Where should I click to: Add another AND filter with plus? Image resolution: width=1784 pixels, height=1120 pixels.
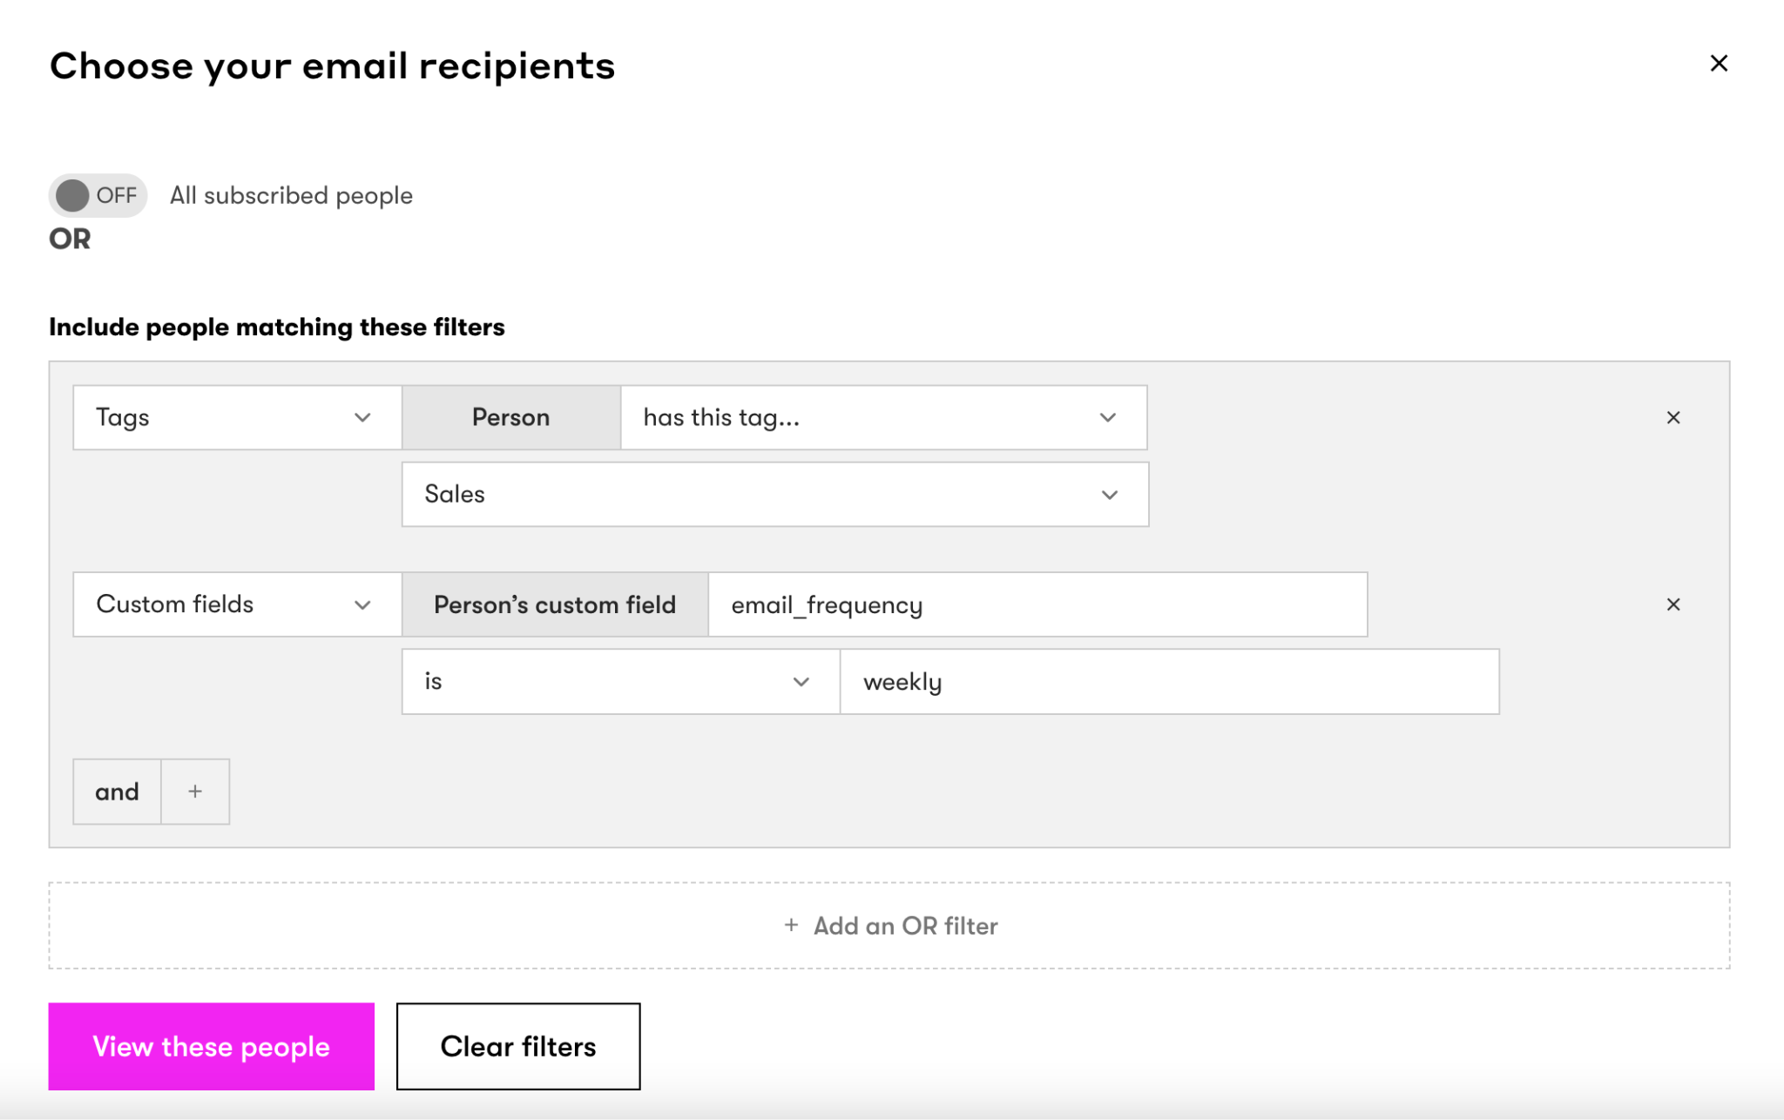(x=195, y=791)
